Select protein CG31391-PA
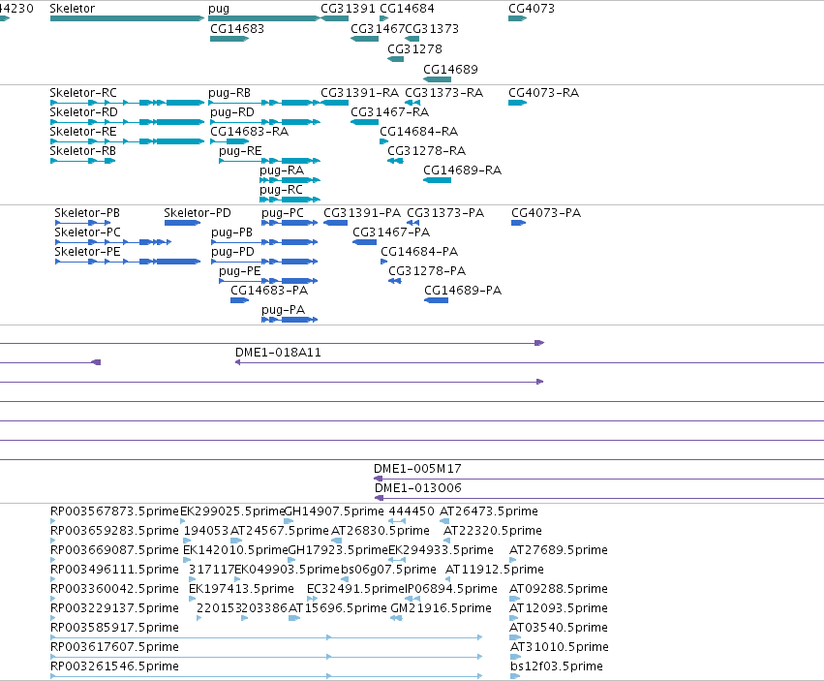This screenshot has width=824, height=681. (362, 213)
